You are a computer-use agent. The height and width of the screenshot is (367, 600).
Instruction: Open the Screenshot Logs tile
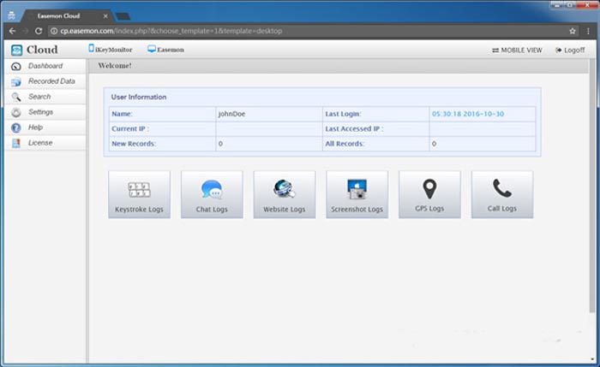(357, 194)
